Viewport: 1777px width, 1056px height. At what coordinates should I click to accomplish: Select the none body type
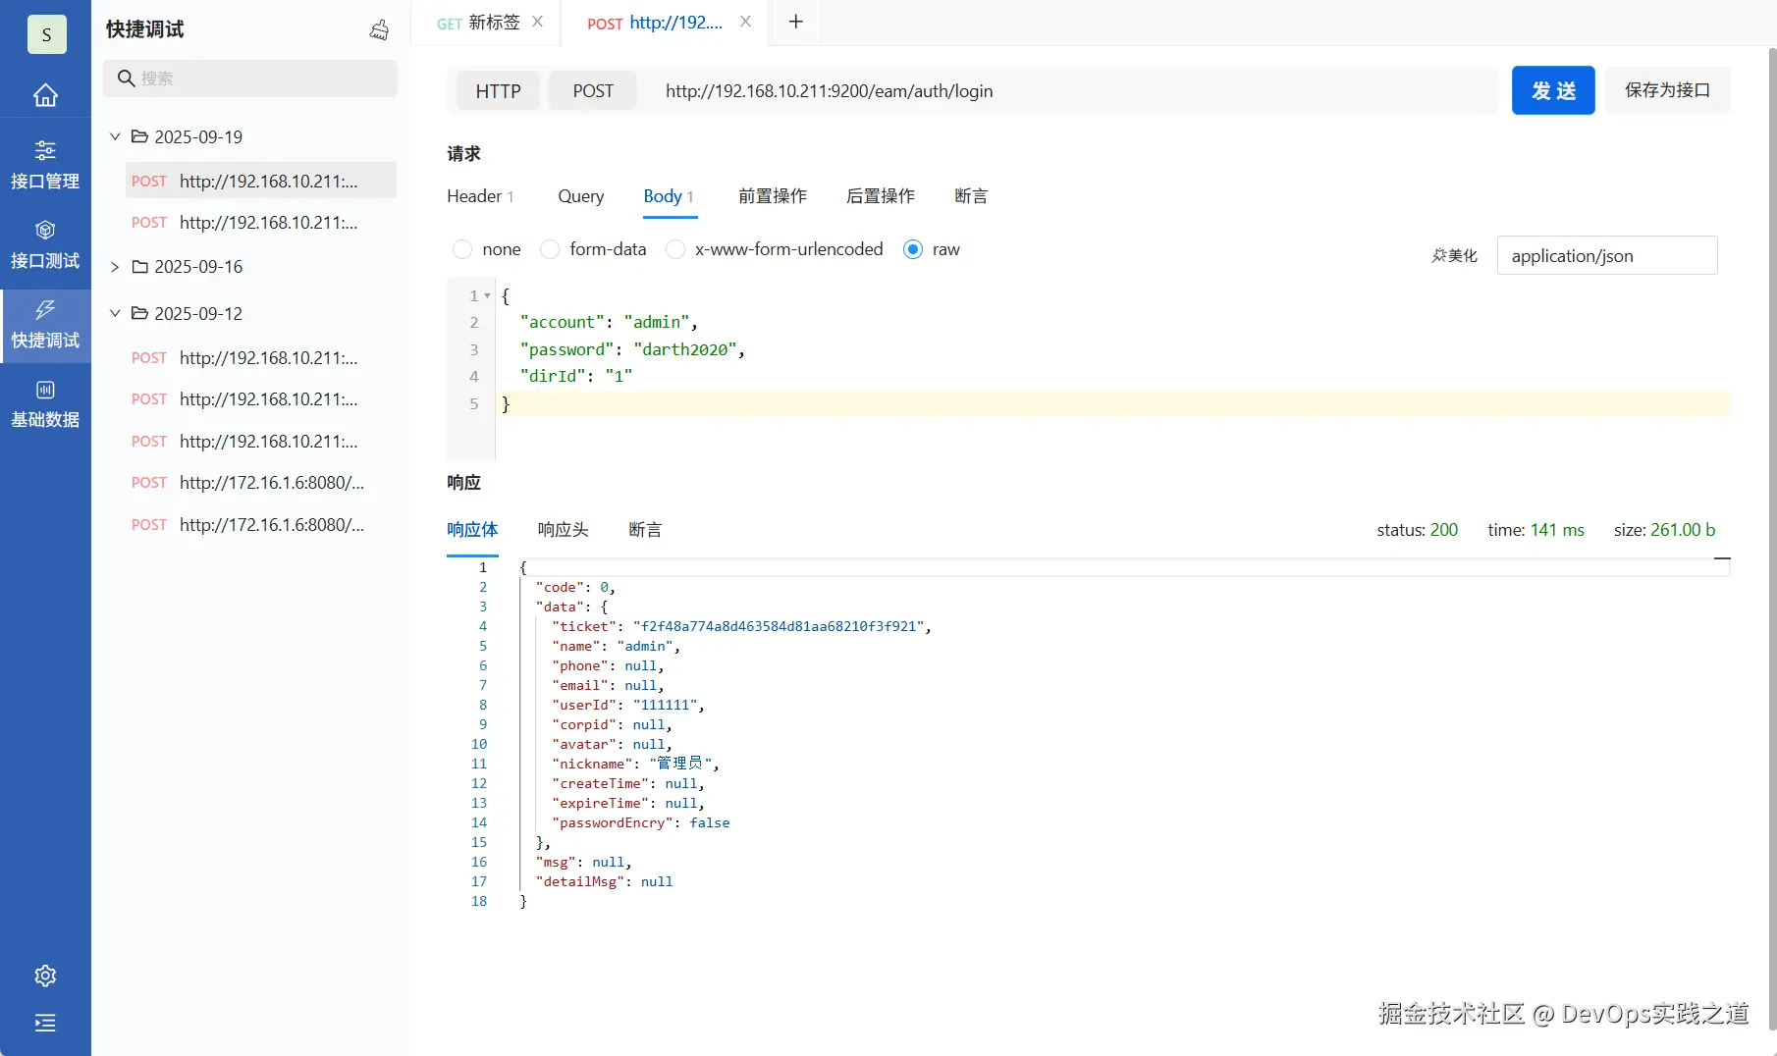tap(462, 249)
